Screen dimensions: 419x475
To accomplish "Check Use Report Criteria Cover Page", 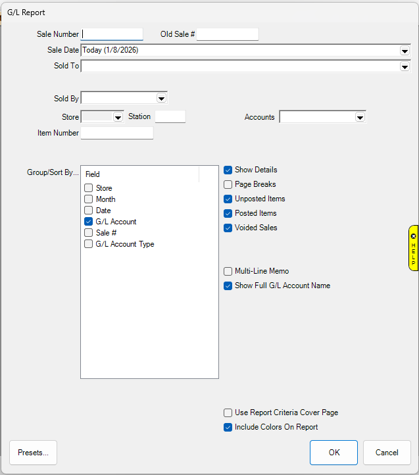I will point(228,413).
